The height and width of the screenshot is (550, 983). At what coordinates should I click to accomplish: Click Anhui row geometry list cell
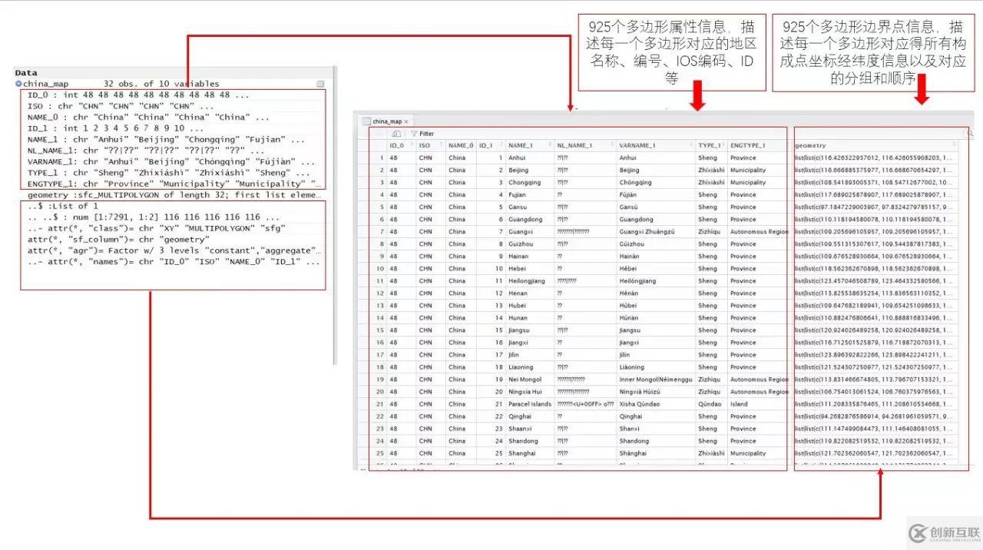[874, 158]
